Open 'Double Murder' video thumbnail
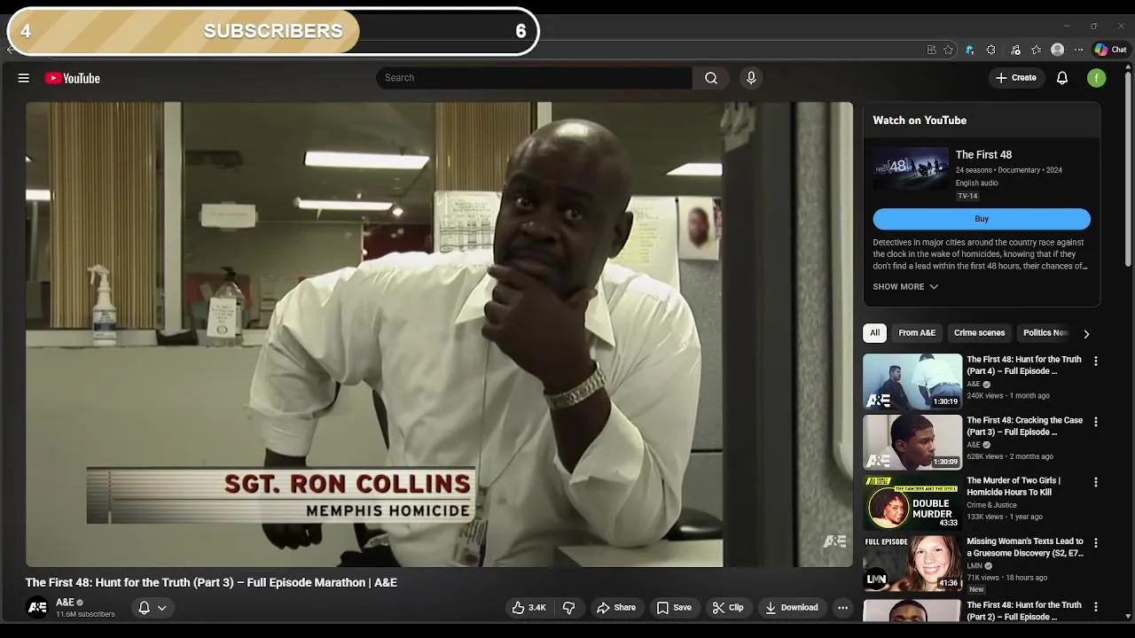 tap(912, 502)
